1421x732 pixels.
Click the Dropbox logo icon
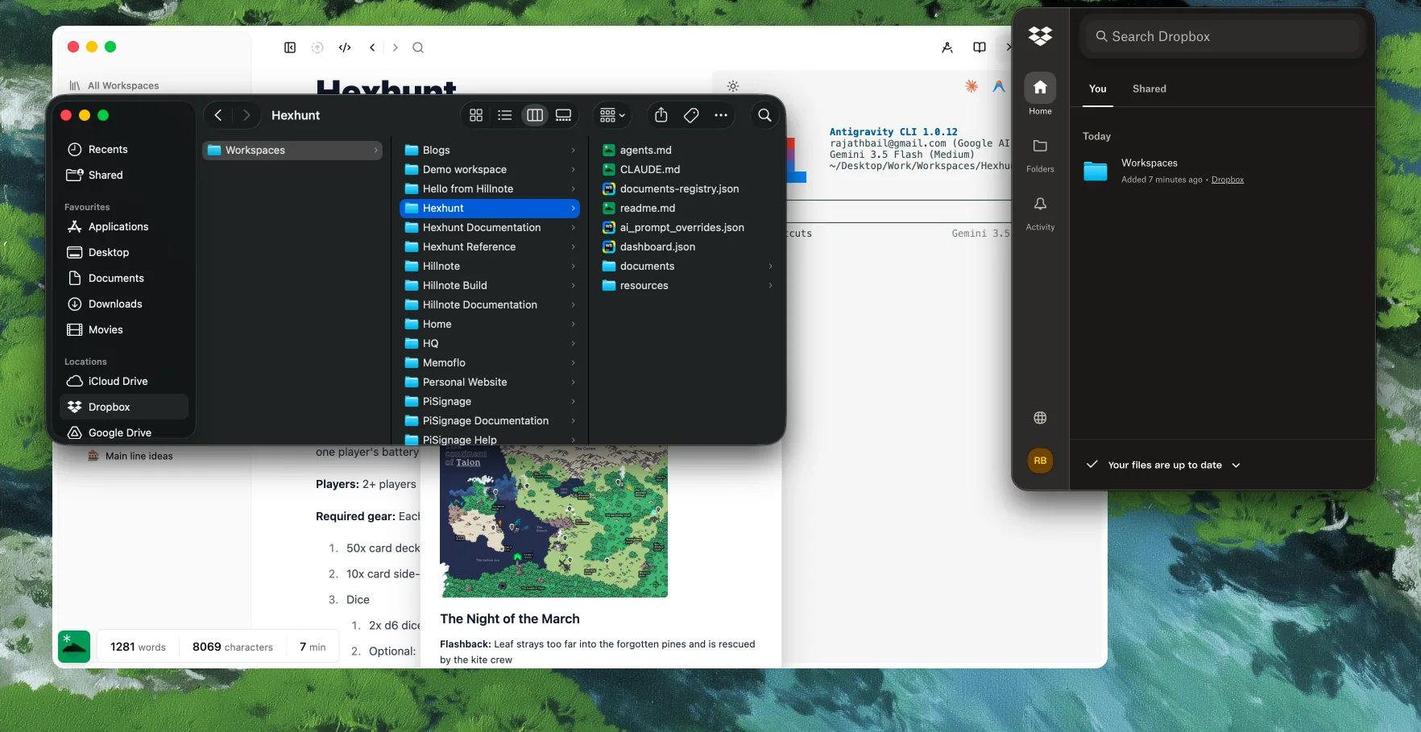1040,35
